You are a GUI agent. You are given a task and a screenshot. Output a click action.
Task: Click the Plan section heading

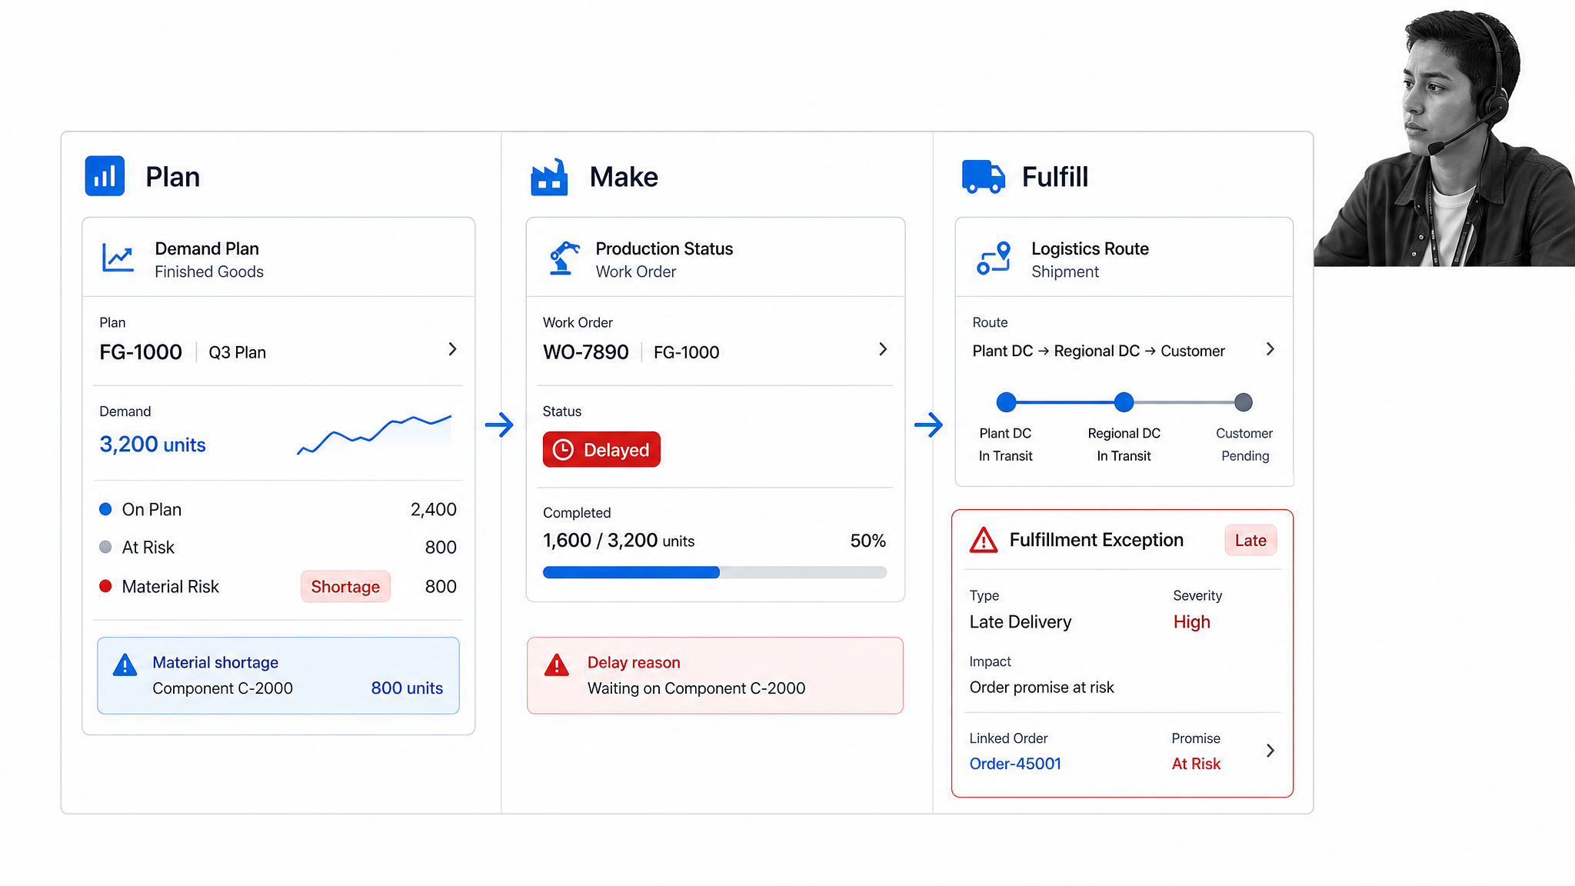pyautogui.click(x=173, y=177)
